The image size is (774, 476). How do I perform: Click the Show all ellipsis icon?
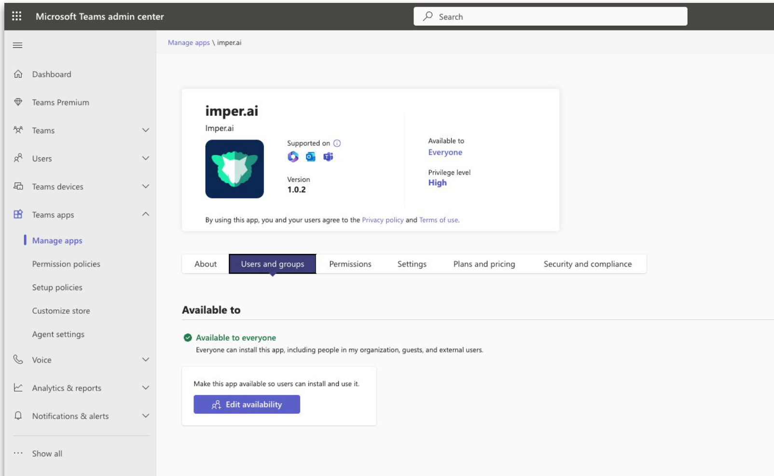pyautogui.click(x=18, y=453)
